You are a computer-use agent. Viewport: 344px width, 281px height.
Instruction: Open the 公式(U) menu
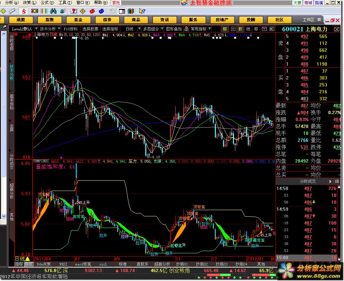click(x=47, y=3)
